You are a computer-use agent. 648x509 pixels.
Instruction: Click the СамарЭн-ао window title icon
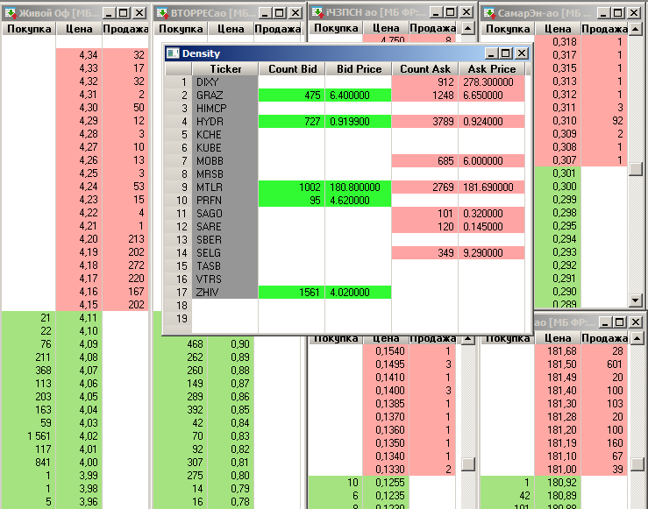[489, 13]
